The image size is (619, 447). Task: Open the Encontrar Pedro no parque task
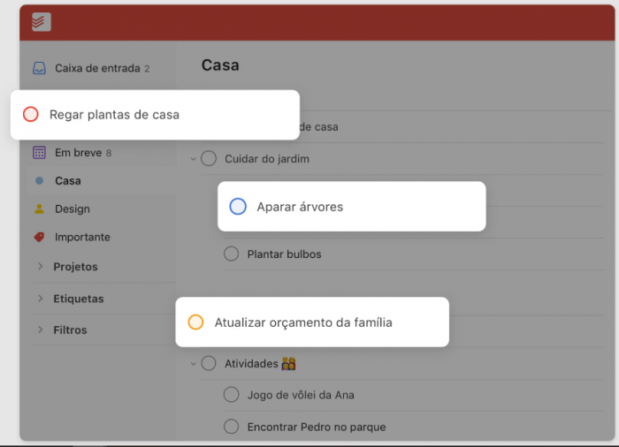click(x=317, y=427)
